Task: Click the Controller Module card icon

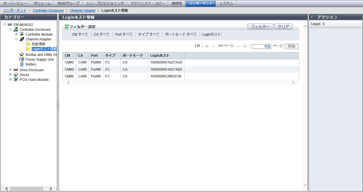Action: (22, 34)
